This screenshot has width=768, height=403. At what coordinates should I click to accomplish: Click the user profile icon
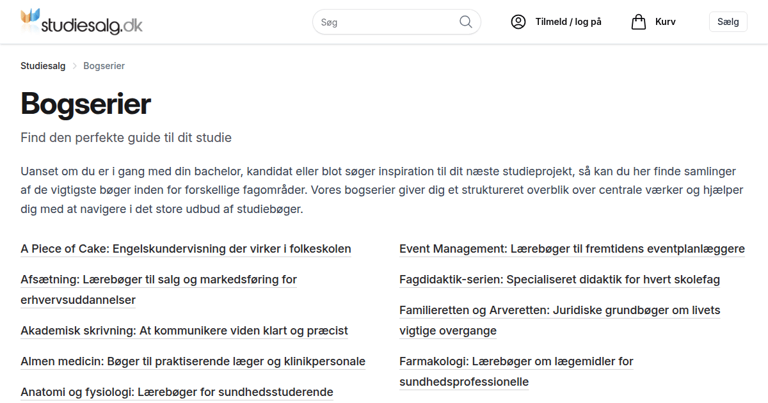coord(518,22)
